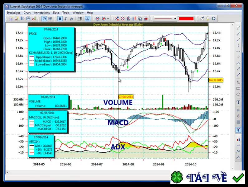Open the dropdown arrow beside the zoom-in icon
Viewport: 248px width, 187px height.
(x=108, y=19)
